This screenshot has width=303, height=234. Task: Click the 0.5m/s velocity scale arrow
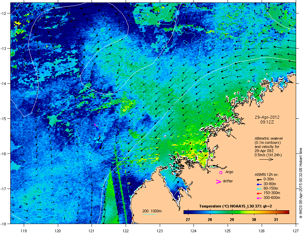click(266, 159)
